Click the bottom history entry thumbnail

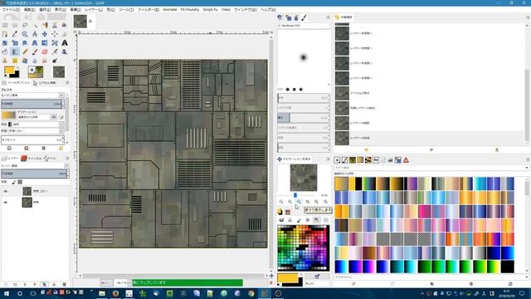[342, 138]
